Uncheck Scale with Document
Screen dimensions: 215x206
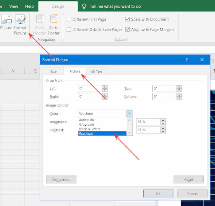click(127, 19)
